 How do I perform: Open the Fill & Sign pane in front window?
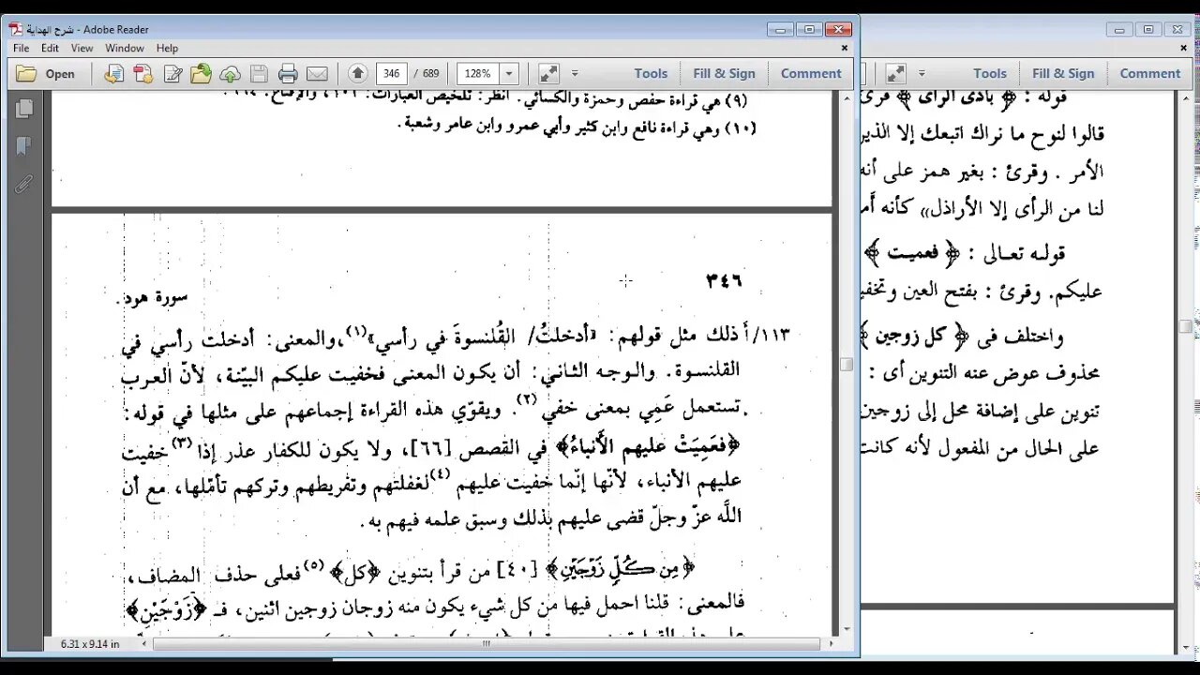point(724,74)
